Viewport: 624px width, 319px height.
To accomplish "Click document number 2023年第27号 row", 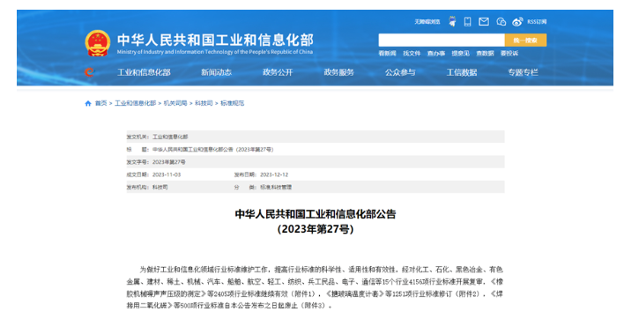I will (x=316, y=162).
